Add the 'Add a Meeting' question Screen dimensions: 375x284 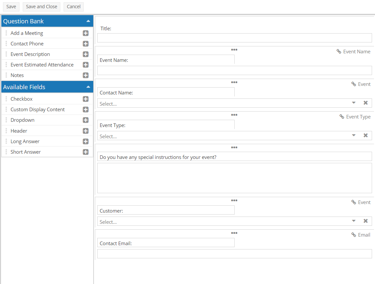click(86, 33)
